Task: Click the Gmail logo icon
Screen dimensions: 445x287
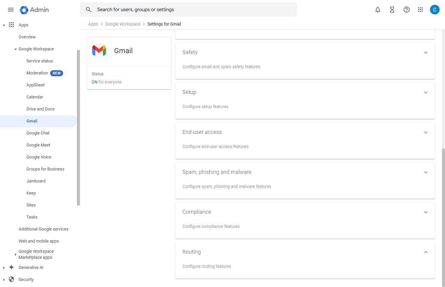Action: tap(99, 50)
